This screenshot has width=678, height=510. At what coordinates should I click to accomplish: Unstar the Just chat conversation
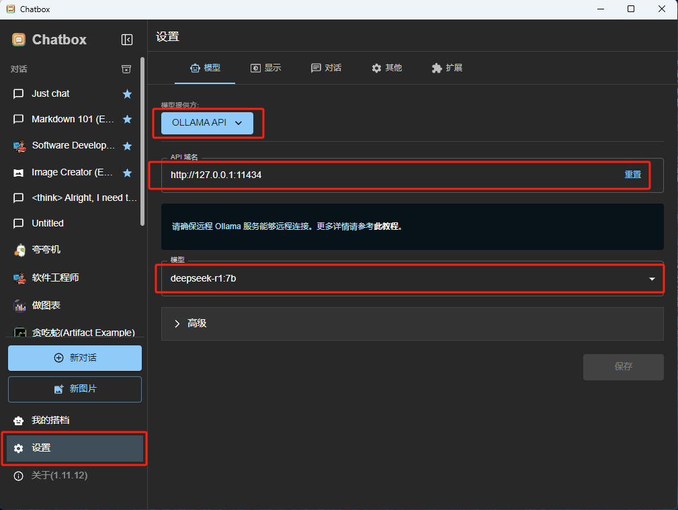tap(127, 94)
